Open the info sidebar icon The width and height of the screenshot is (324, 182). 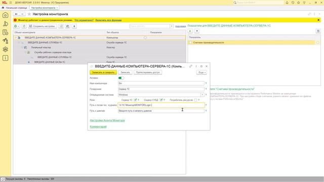point(6,58)
